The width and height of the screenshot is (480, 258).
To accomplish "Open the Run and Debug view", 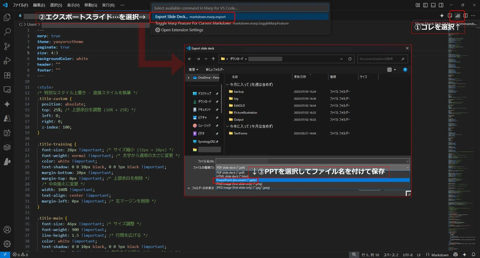I will click(7, 61).
